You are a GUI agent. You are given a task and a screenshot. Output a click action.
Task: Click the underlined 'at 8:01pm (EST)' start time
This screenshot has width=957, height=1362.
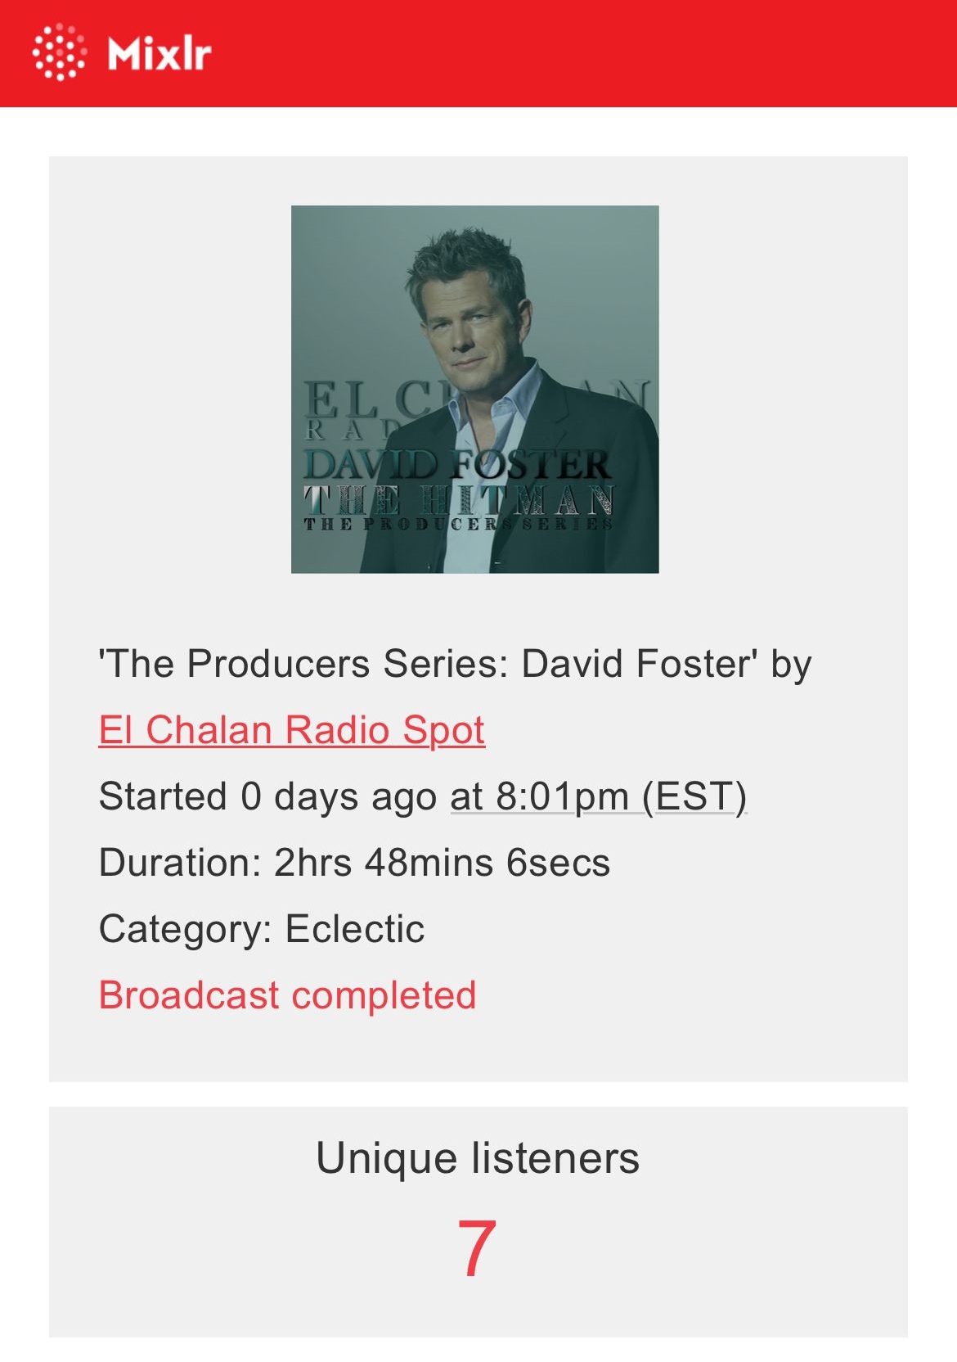[x=598, y=796]
